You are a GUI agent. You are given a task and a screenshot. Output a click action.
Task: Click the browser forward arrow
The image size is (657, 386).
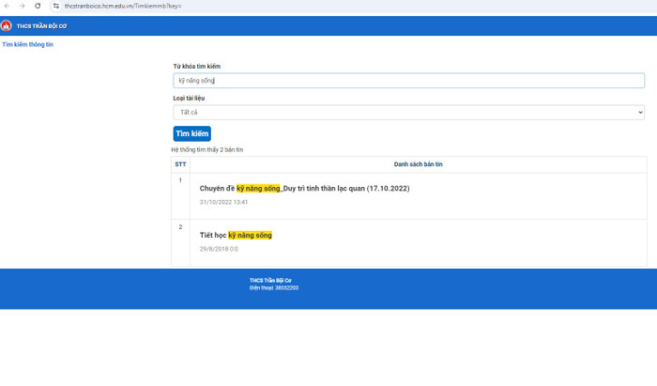click(22, 6)
